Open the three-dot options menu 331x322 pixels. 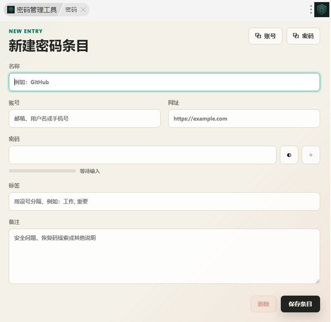point(311,10)
